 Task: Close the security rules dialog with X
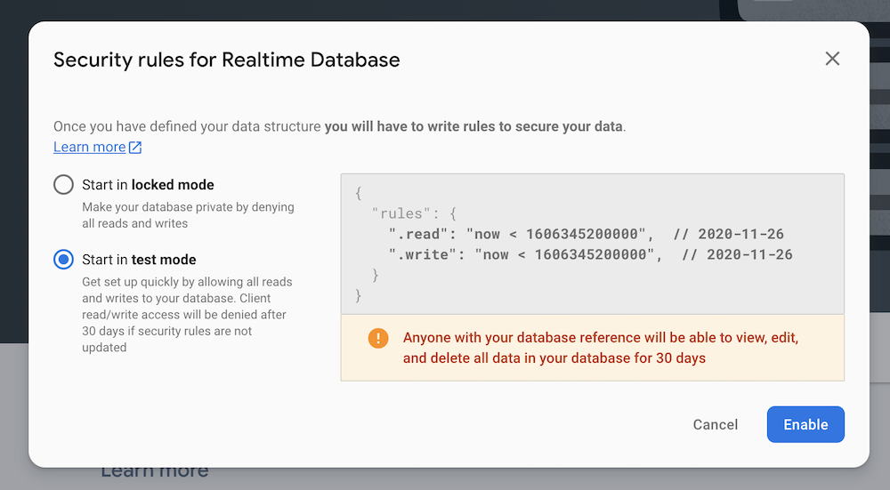tap(832, 59)
